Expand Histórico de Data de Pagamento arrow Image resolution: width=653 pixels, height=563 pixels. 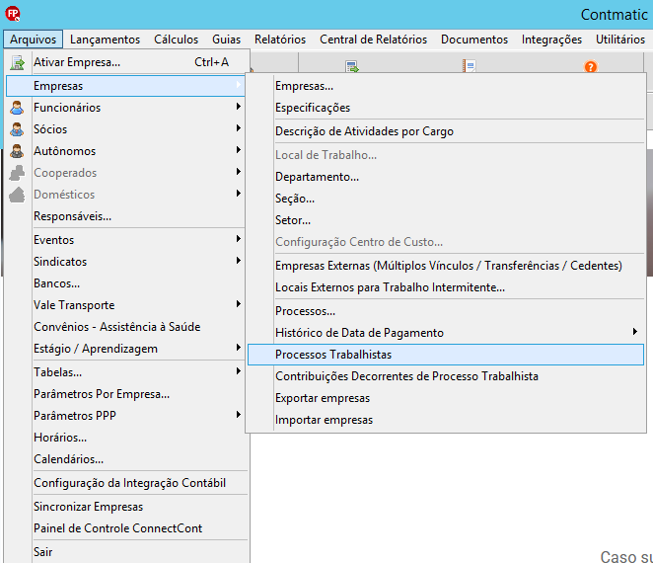coord(634,332)
